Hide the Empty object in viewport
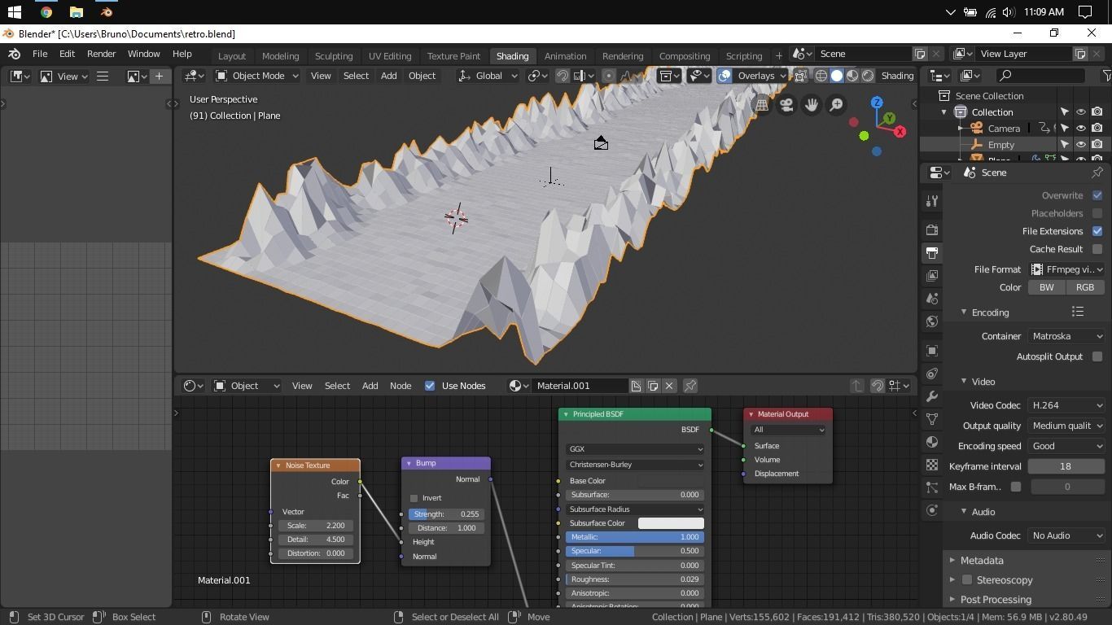 [1081, 145]
